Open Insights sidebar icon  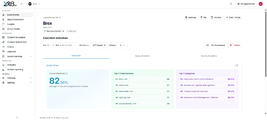(x=3, y=24)
